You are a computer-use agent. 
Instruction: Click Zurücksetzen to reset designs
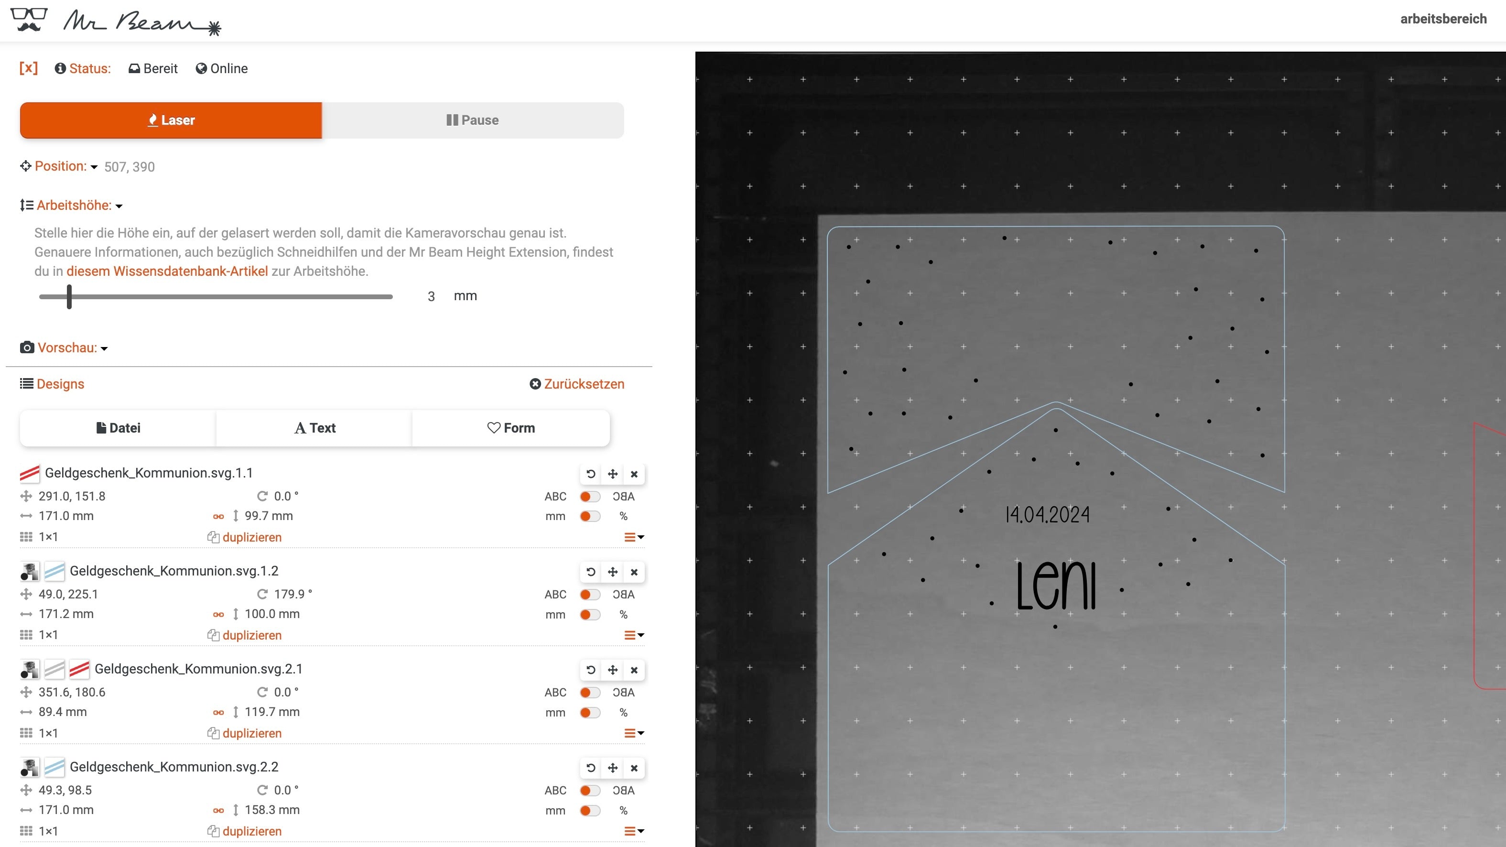click(x=576, y=384)
